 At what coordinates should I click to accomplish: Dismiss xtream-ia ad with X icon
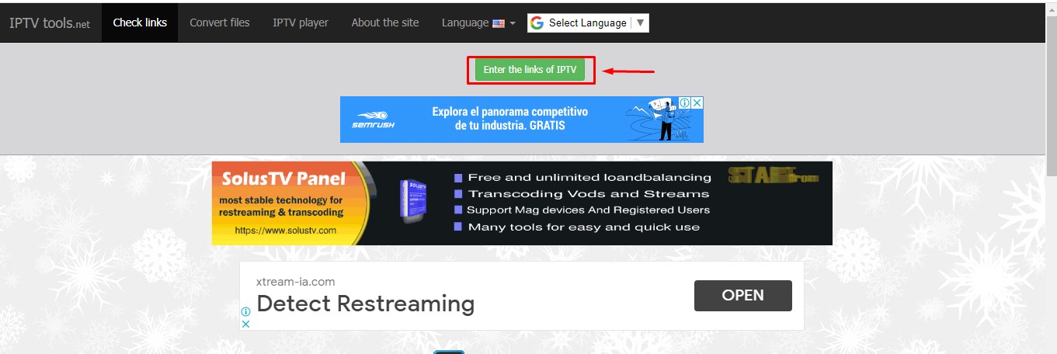coord(245,324)
